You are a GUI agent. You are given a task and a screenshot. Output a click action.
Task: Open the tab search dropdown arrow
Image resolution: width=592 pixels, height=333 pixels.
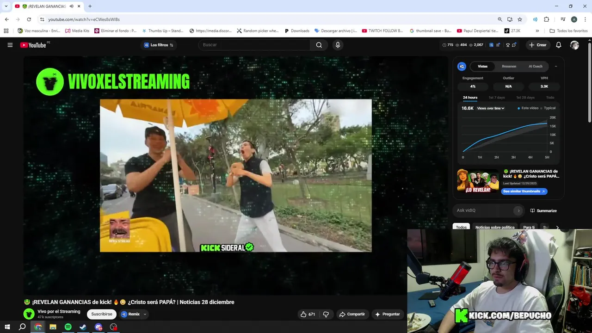(x=6, y=6)
